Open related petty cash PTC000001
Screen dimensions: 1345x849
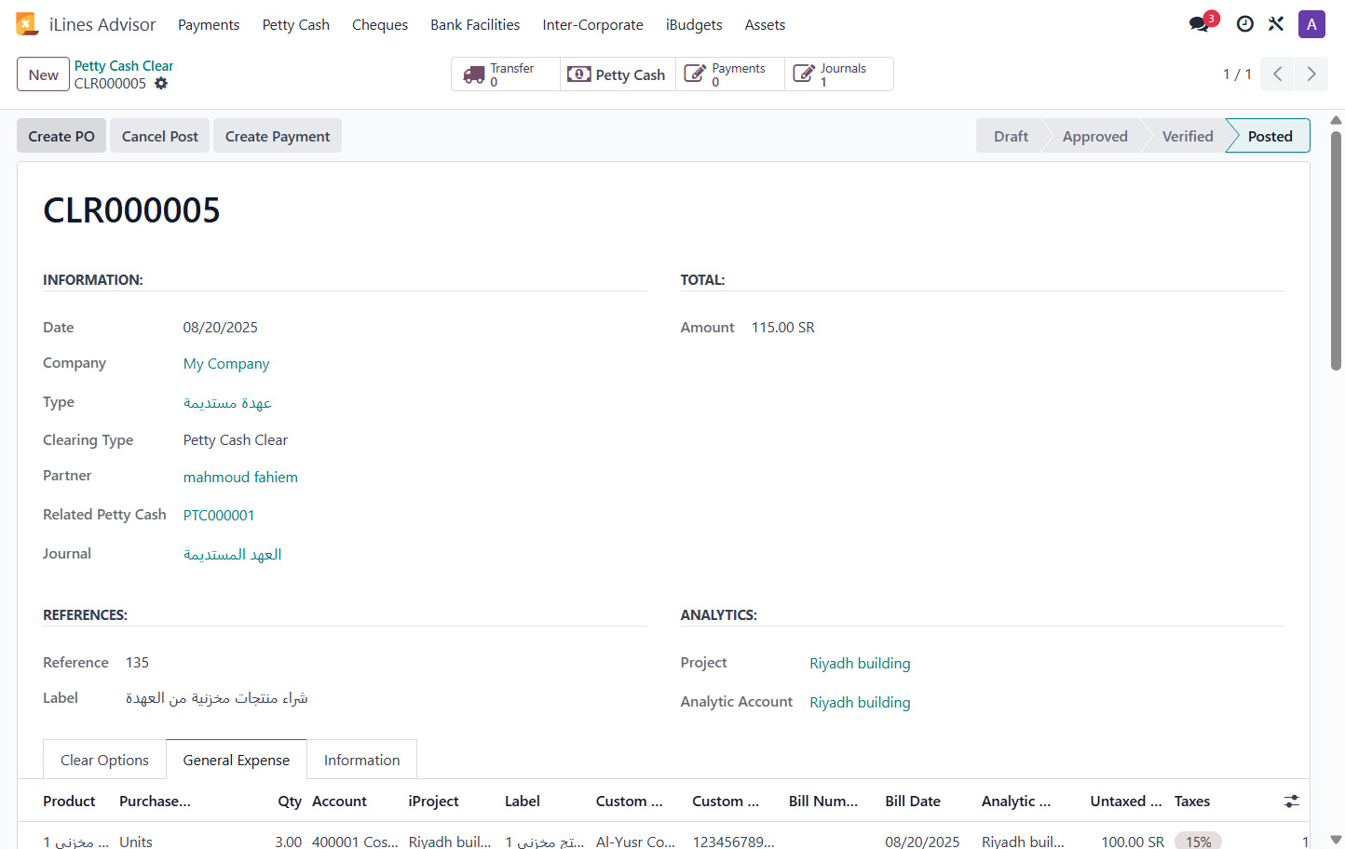pos(219,516)
